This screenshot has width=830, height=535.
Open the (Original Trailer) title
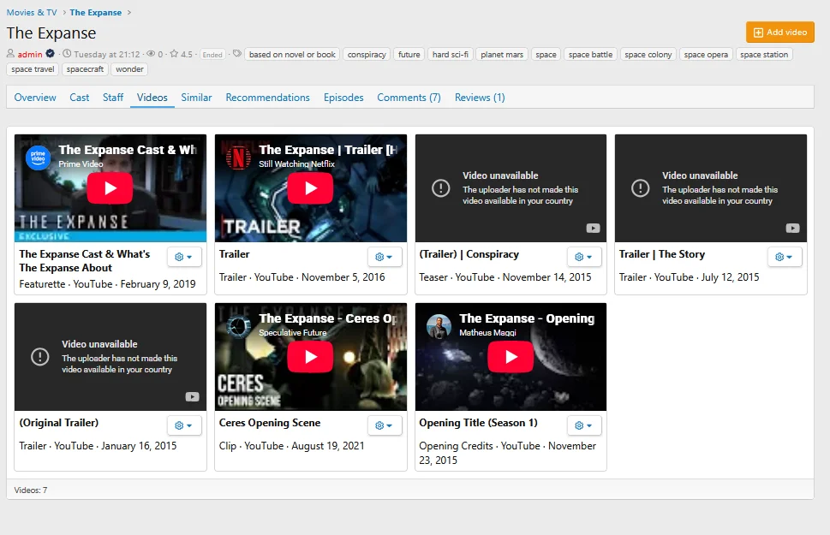[59, 423]
